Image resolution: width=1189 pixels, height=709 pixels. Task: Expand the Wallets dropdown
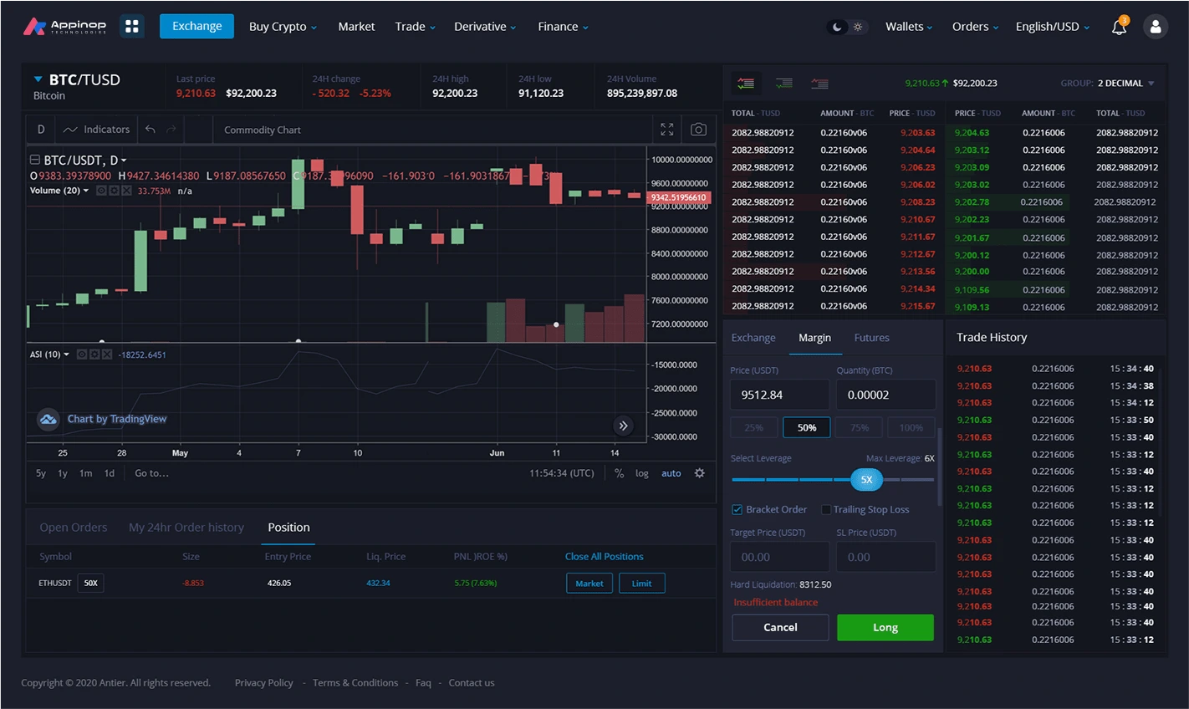point(909,27)
